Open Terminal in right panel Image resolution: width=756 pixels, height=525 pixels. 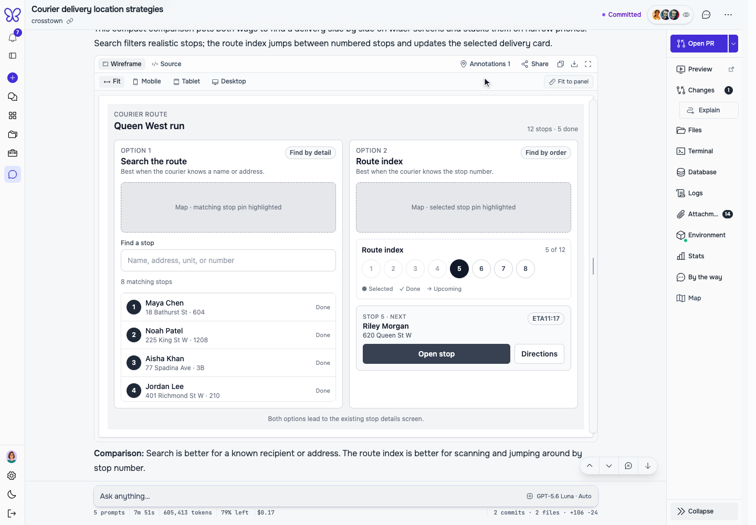pos(704,151)
